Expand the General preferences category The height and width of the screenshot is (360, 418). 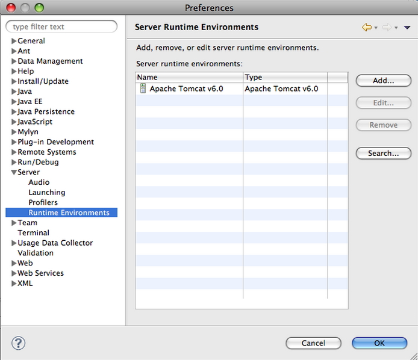[x=14, y=41]
